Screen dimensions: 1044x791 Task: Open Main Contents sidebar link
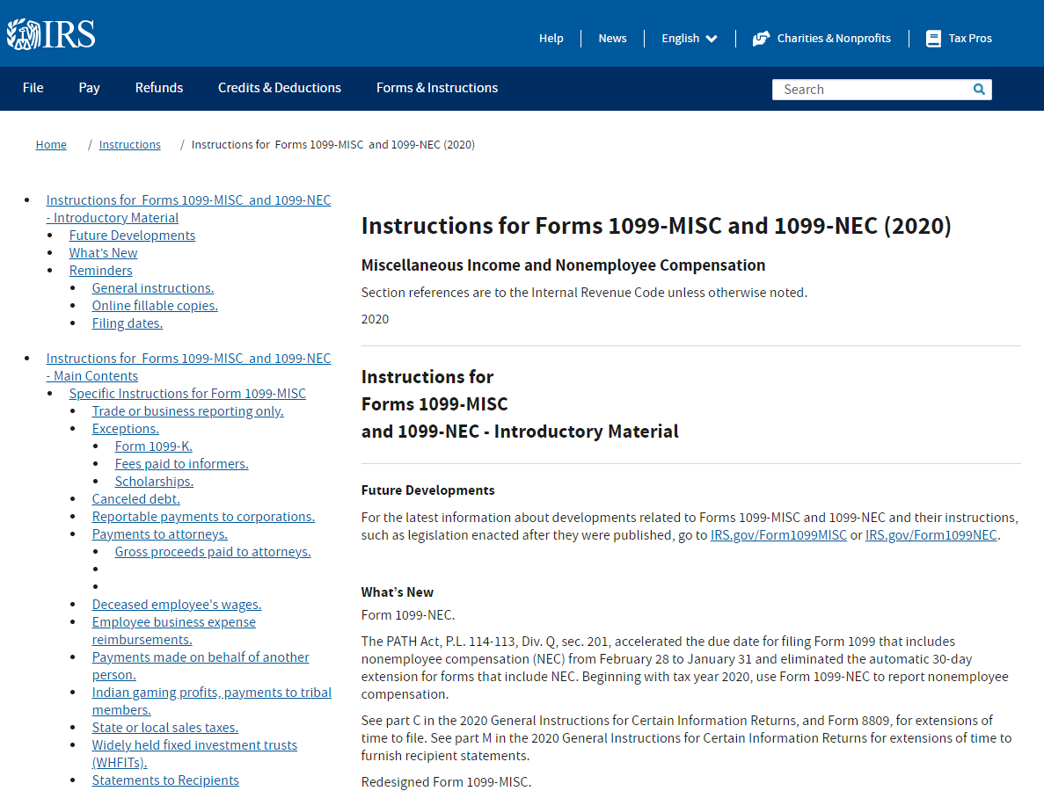point(188,367)
